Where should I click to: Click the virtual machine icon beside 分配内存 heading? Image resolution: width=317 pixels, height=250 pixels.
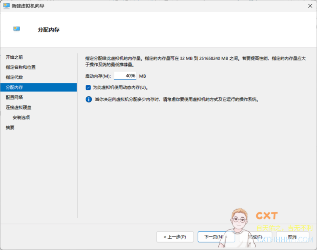17,29
